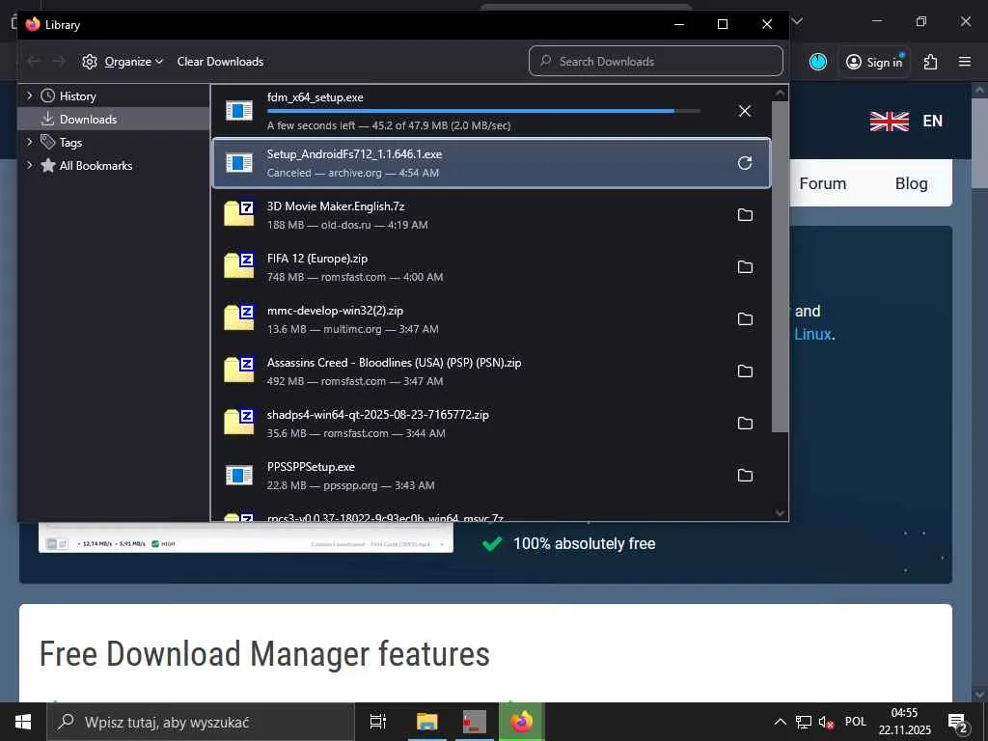The height and width of the screenshot is (741, 988).
Task: Open folder for shadps4-win64-qt zip file
Action: click(x=745, y=424)
